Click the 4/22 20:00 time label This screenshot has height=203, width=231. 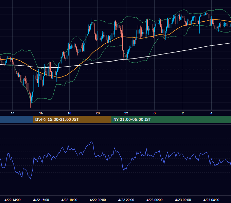pos(98,200)
